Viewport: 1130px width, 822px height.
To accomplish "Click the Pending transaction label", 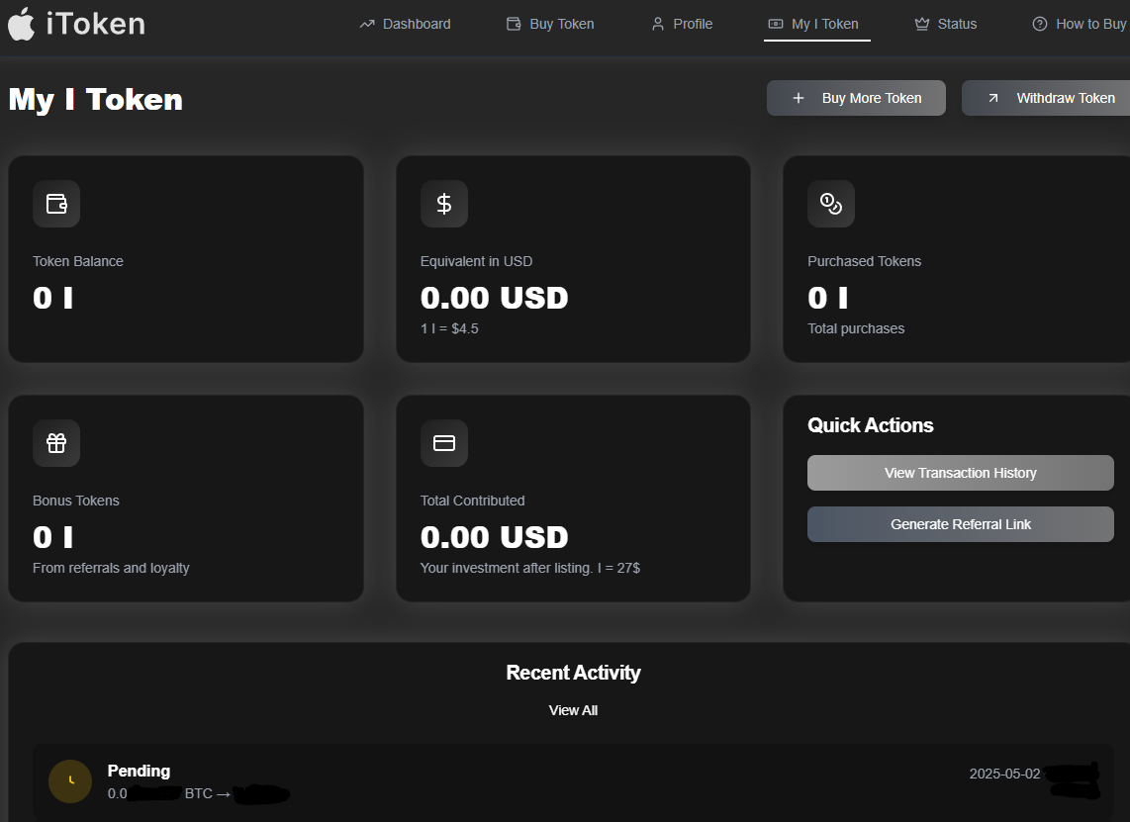I will tap(139, 771).
